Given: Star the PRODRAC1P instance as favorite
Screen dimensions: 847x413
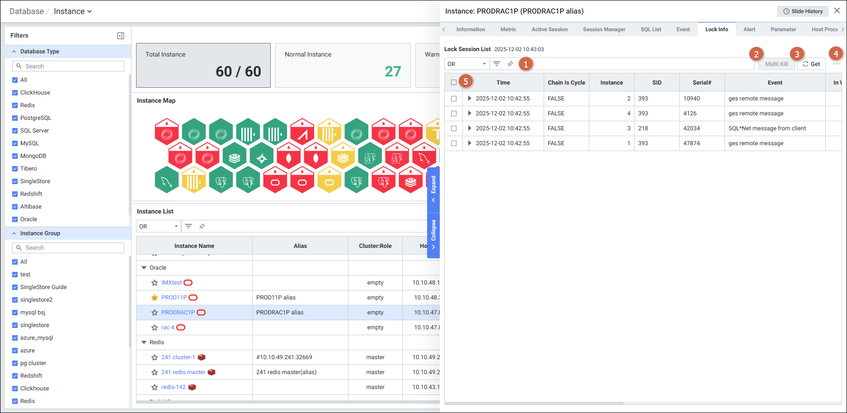Looking at the screenshot, I should tap(155, 313).
